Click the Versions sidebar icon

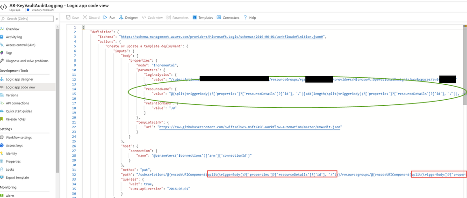tap(2, 95)
